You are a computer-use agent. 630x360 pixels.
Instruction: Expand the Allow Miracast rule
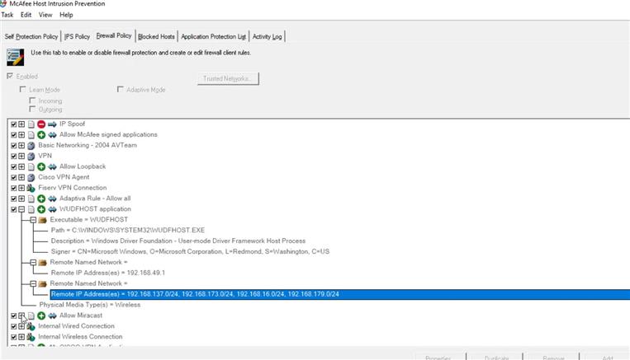pos(21,316)
